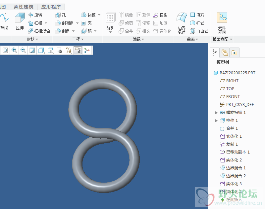Click the 加厚 (Thicken) command

click(160, 23)
